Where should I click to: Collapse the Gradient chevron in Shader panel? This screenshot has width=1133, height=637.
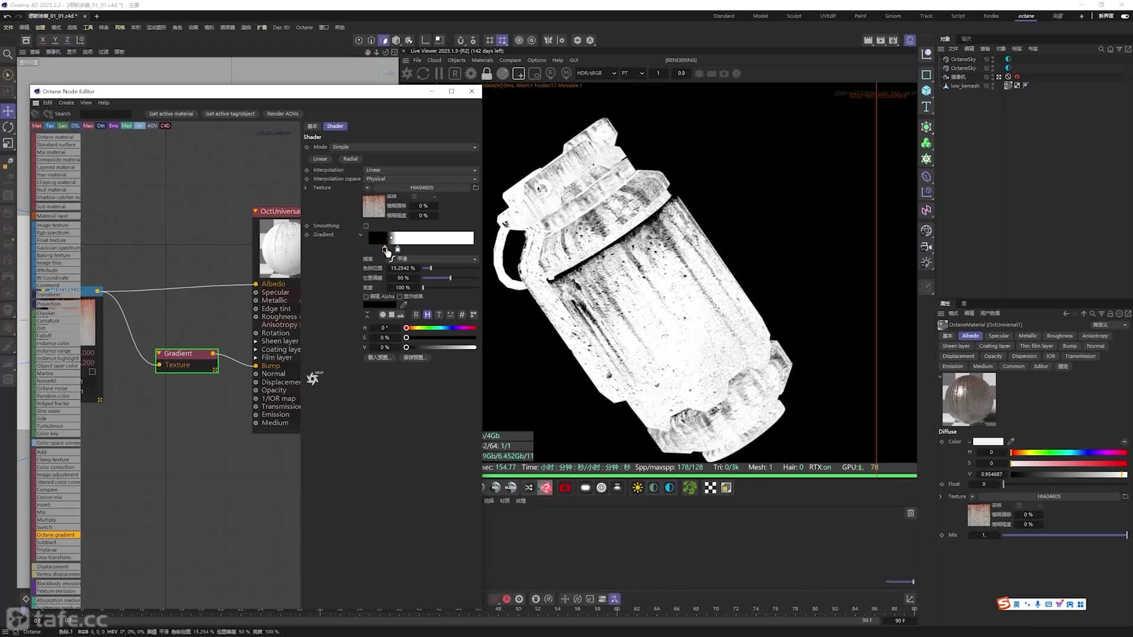coord(361,235)
